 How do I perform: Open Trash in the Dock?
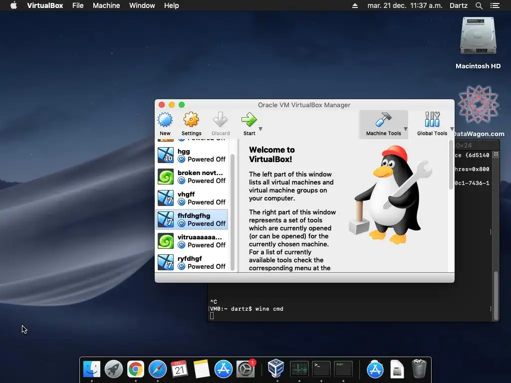pyautogui.click(x=419, y=369)
